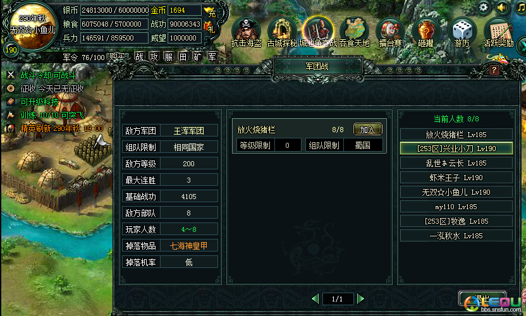This screenshot has width=526, height=316.
Task: Toggle the sound speaker icon
Action: [x=502, y=8]
